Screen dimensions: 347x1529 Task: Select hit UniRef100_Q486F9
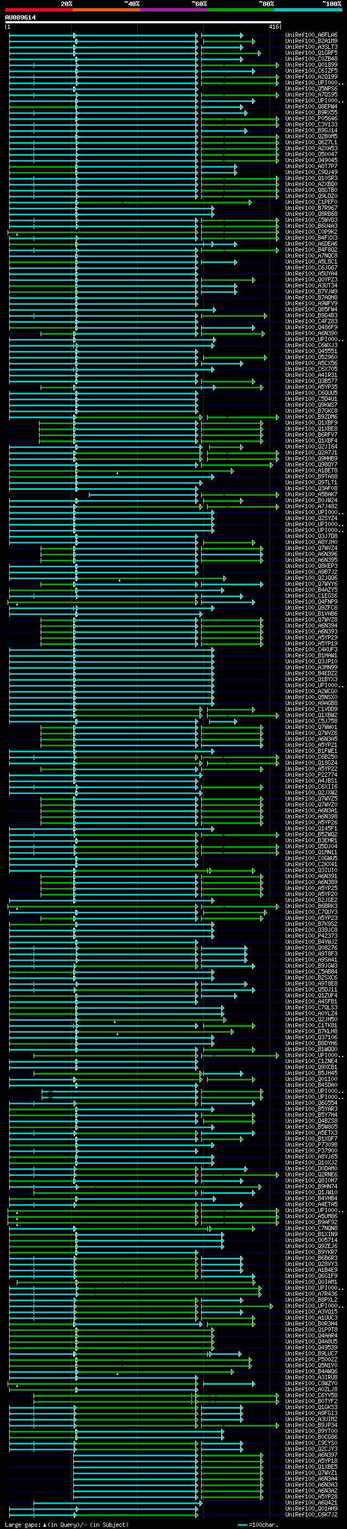coord(311,328)
